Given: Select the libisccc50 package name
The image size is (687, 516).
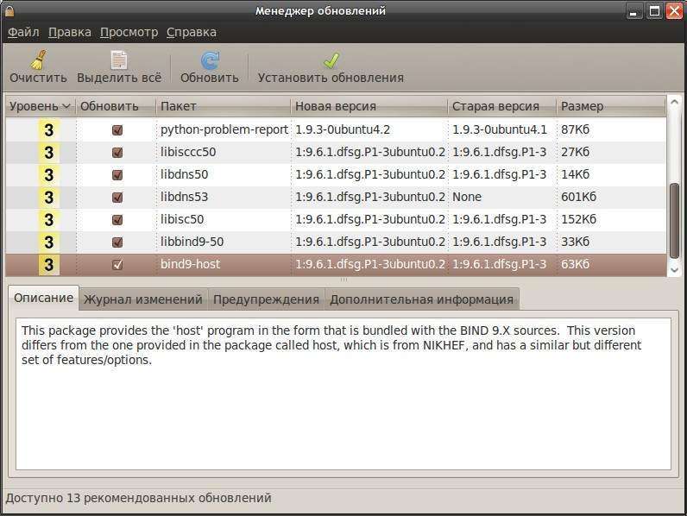Looking at the screenshot, I should (x=188, y=152).
